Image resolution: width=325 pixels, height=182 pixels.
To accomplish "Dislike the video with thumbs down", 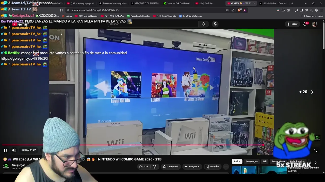I will point(154,167).
